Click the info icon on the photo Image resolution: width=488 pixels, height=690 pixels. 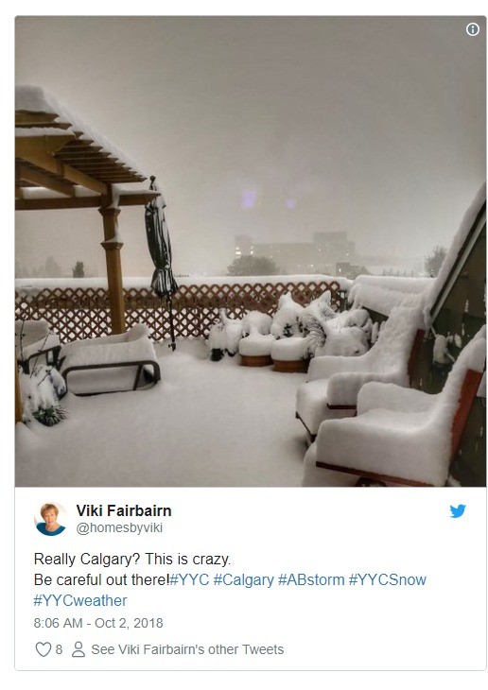pos(472,29)
